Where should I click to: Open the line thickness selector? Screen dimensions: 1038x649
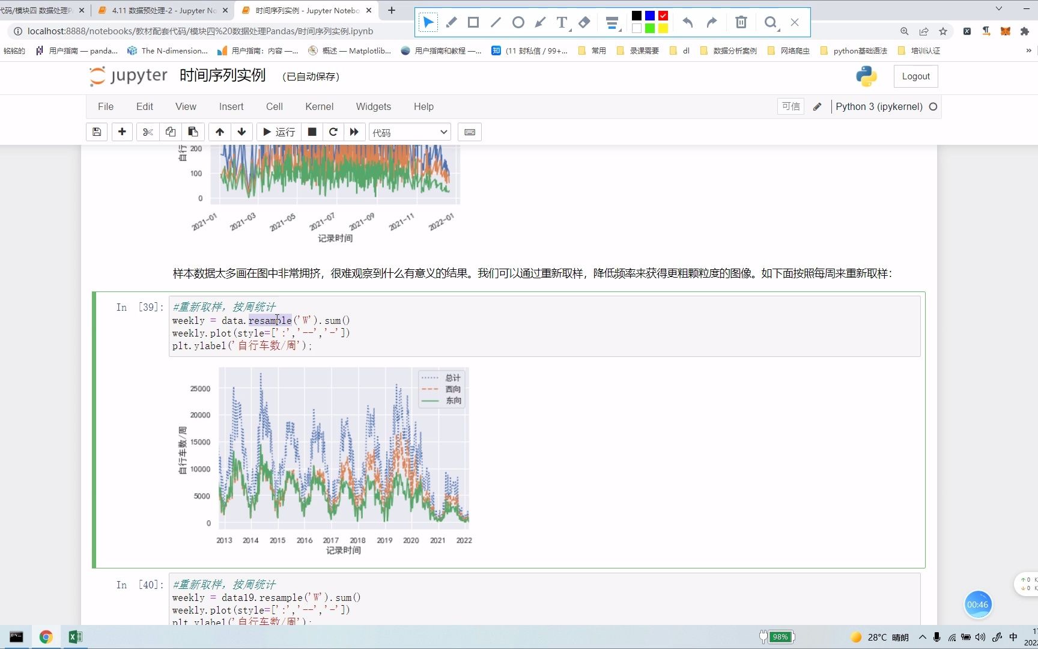pyautogui.click(x=612, y=23)
